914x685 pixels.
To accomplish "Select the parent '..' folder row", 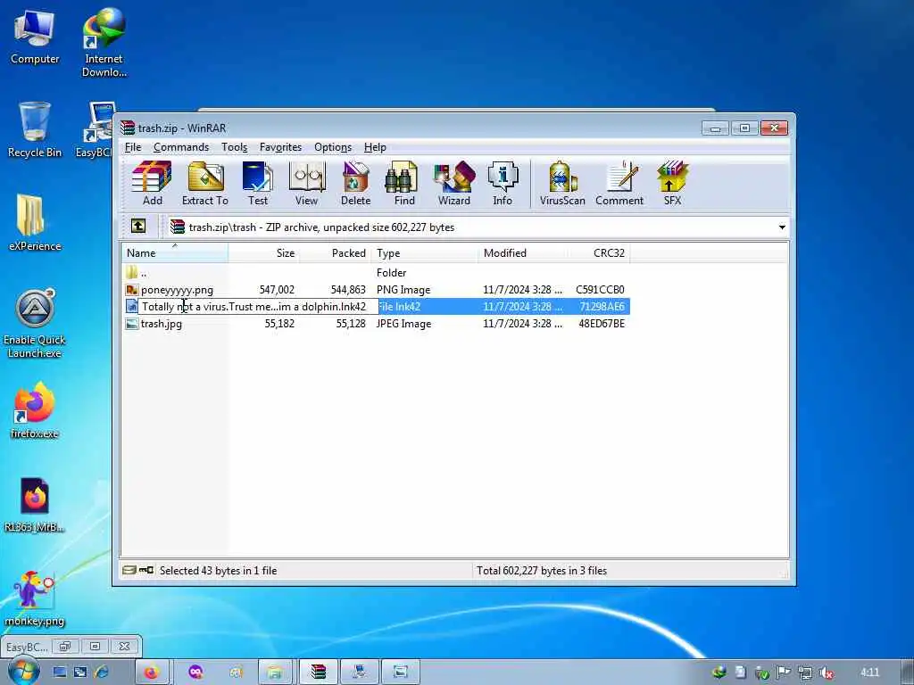I will [x=376, y=273].
